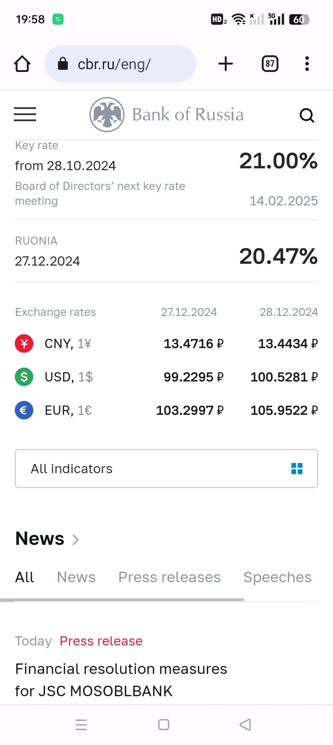Open the hamburger navigation menu
The height and width of the screenshot is (745, 333).
(x=25, y=114)
